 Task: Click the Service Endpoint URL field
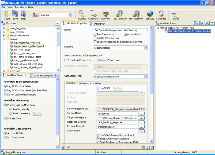tap(120, 109)
